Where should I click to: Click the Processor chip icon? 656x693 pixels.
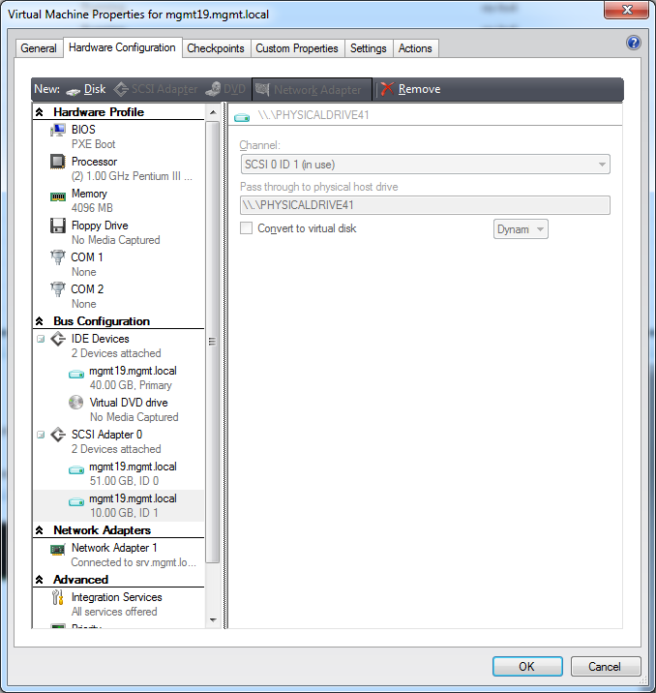tap(58, 162)
